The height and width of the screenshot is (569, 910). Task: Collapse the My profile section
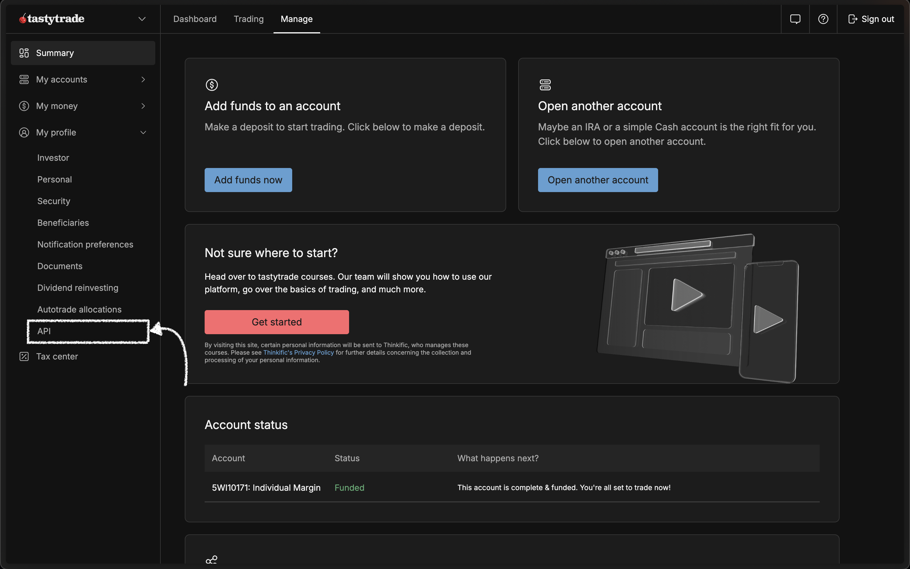143,132
